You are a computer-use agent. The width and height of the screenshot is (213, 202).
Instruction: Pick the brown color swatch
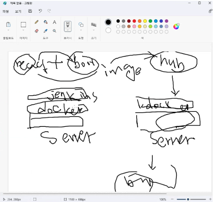pos(129,26)
